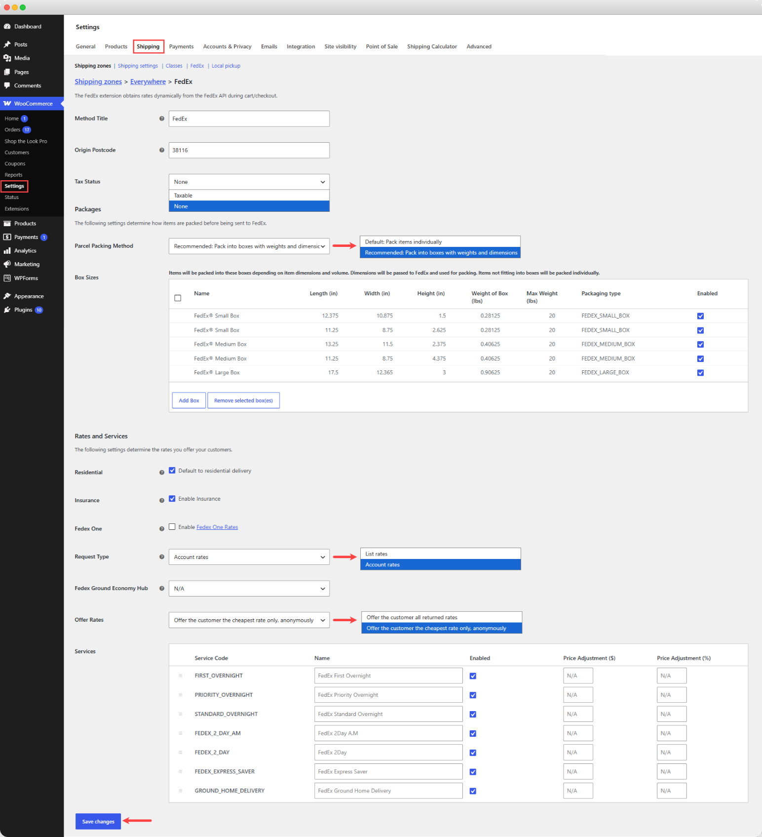Click the Comments bubble icon
This screenshot has width=762, height=837.
(x=7, y=86)
